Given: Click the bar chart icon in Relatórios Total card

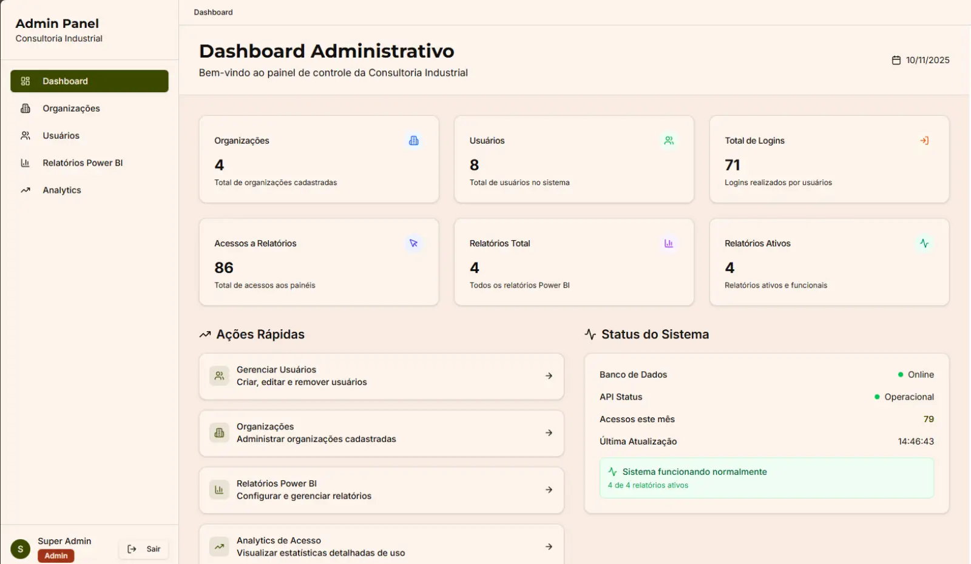Looking at the screenshot, I should (x=669, y=243).
